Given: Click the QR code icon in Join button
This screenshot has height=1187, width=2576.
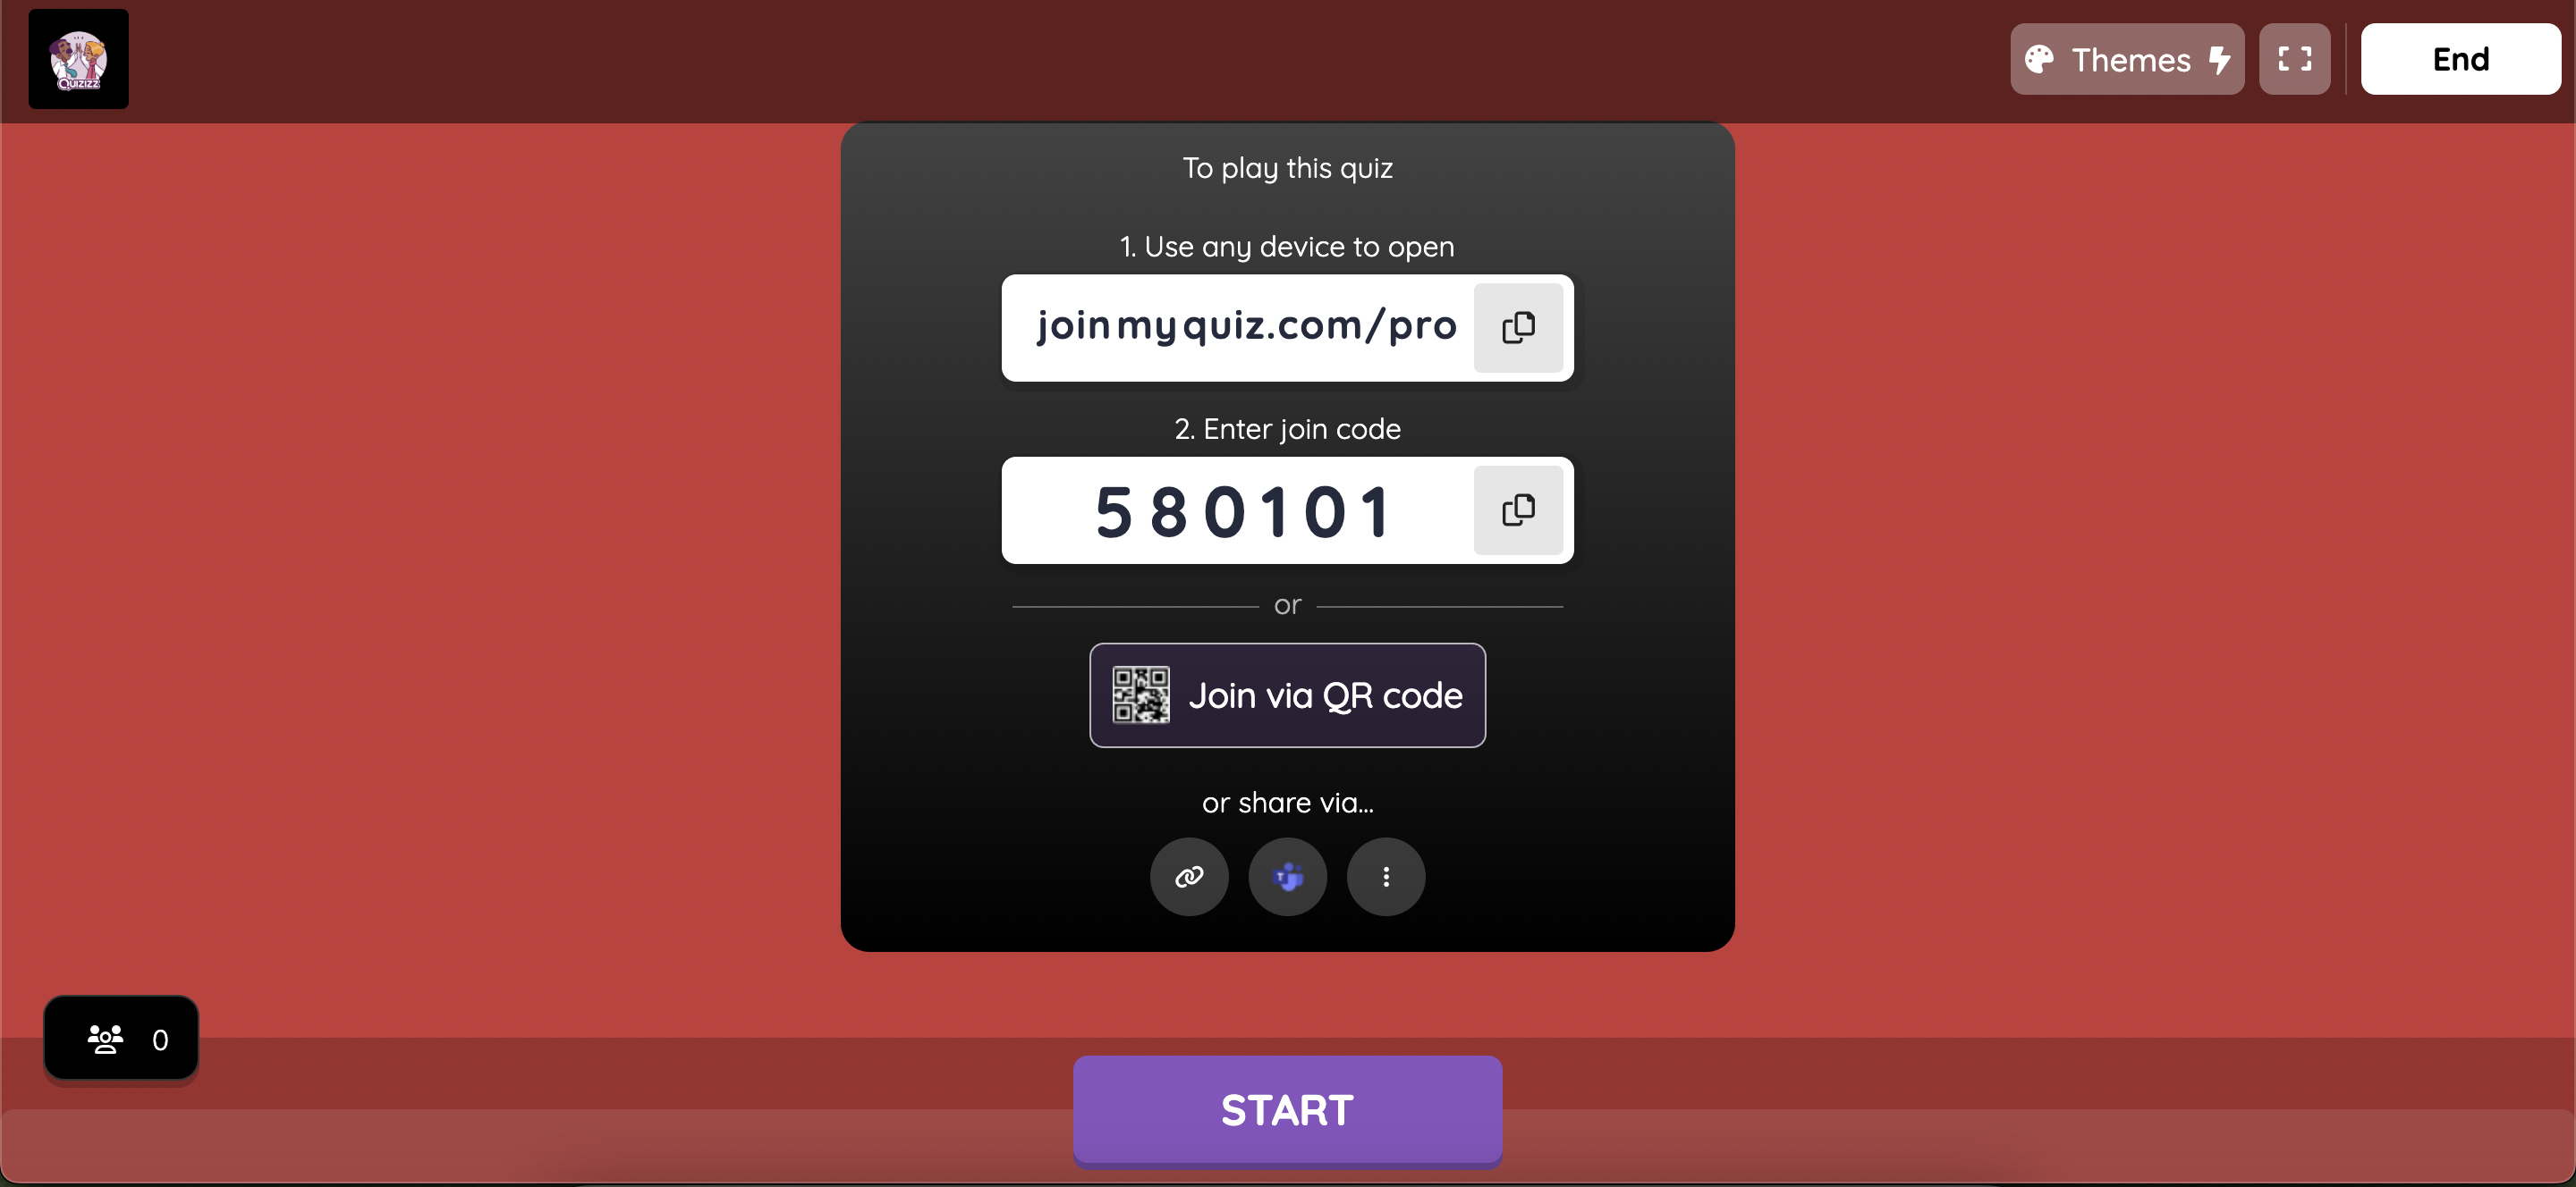Looking at the screenshot, I should [1142, 693].
